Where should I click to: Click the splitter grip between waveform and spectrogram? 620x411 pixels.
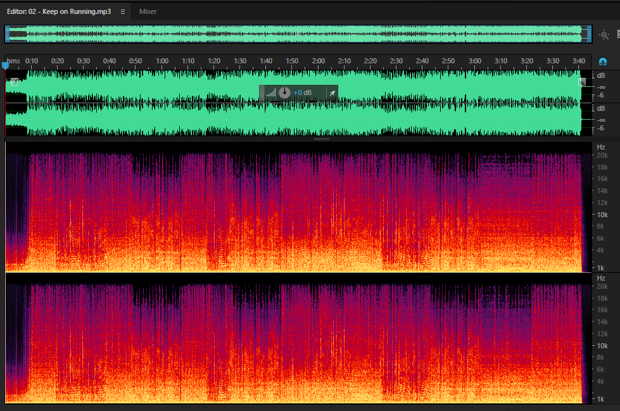pyautogui.click(x=321, y=139)
